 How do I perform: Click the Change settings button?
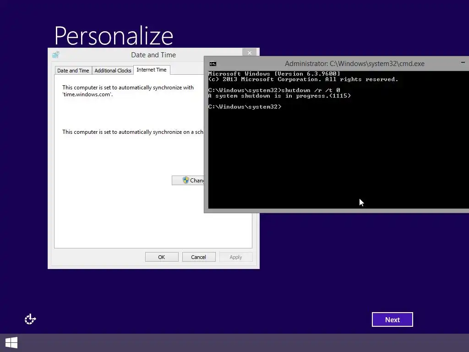tap(188, 180)
